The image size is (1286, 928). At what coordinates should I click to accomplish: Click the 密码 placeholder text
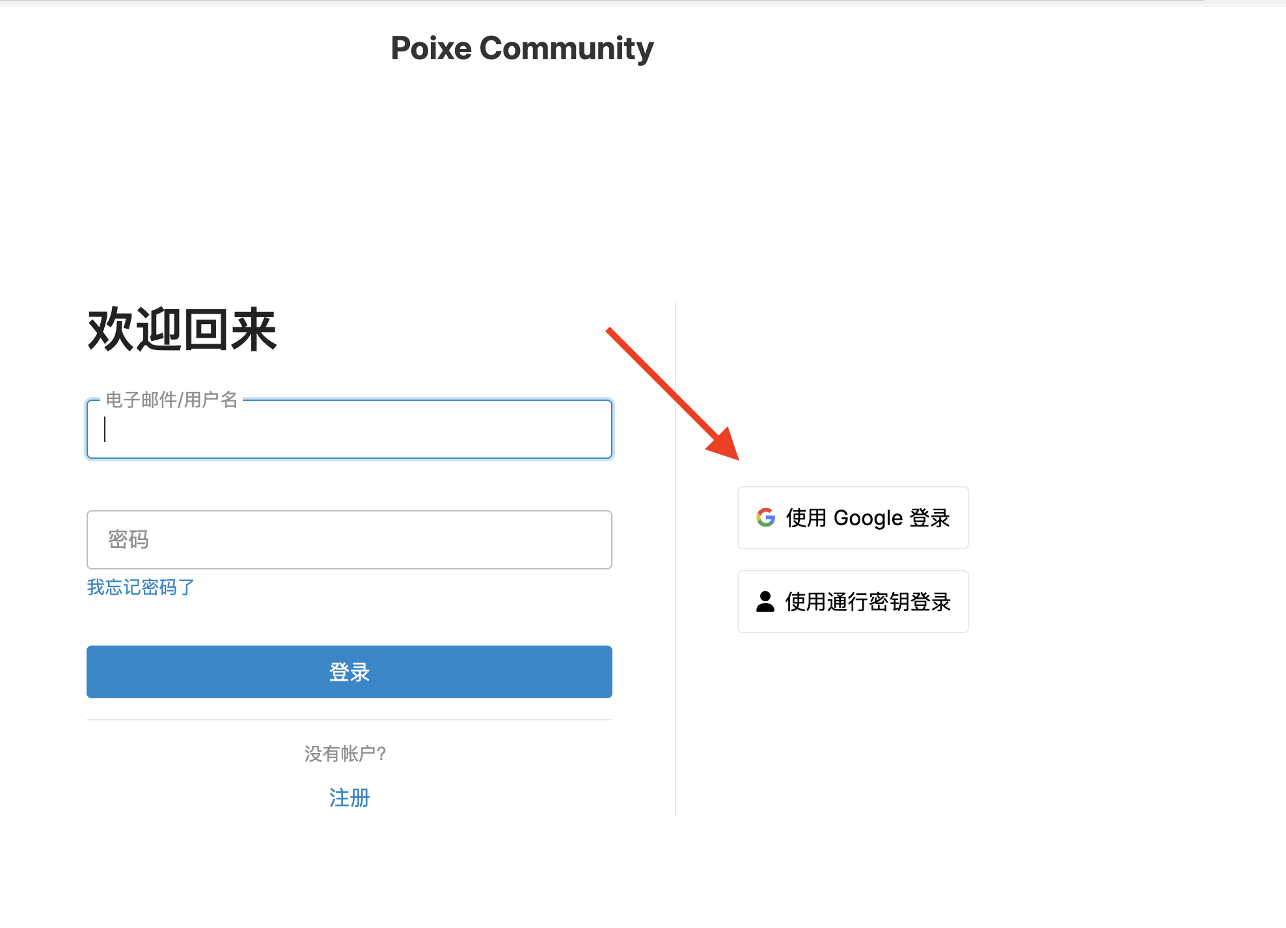pyautogui.click(x=128, y=539)
